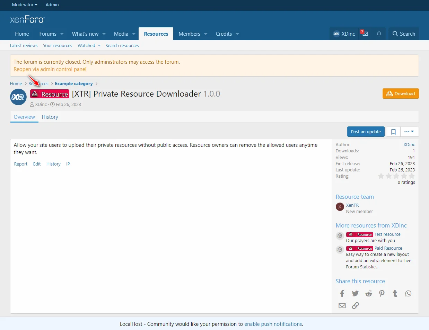Image resolution: width=429 pixels, height=330 pixels.
Task: Click the XDinc resource avatar thumbnail
Action: coord(18,97)
